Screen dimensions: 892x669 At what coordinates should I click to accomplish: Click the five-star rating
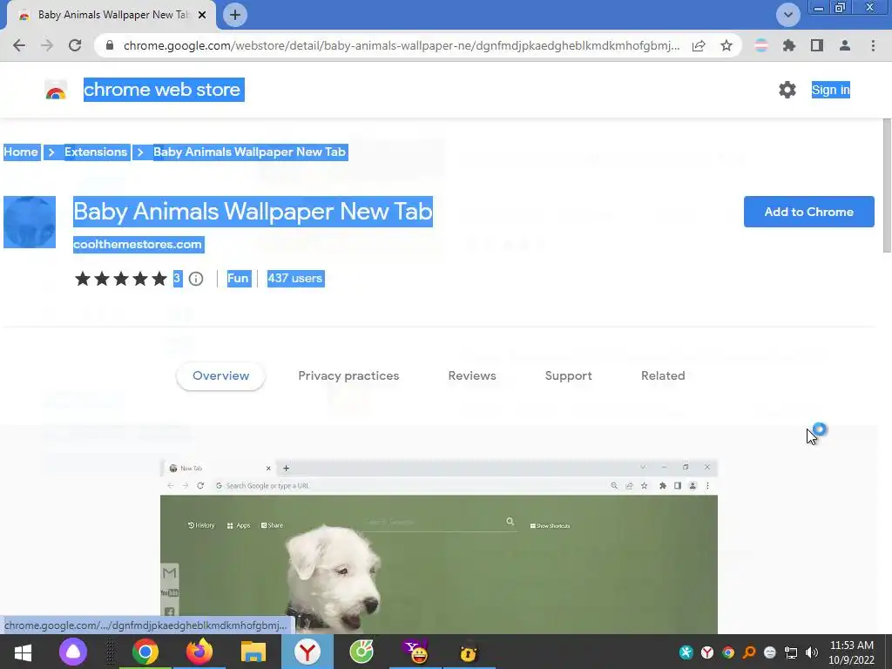[120, 279]
